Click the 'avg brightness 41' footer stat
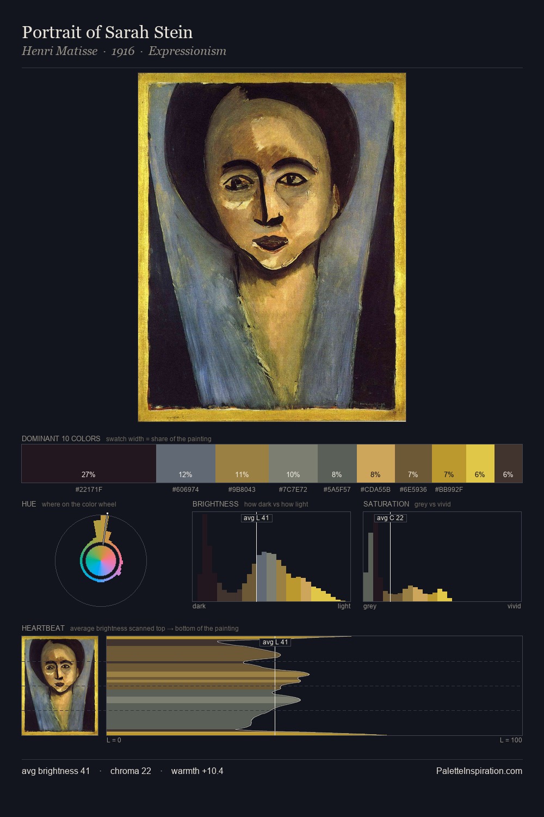Screen dimensions: 544x817 click(56, 771)
